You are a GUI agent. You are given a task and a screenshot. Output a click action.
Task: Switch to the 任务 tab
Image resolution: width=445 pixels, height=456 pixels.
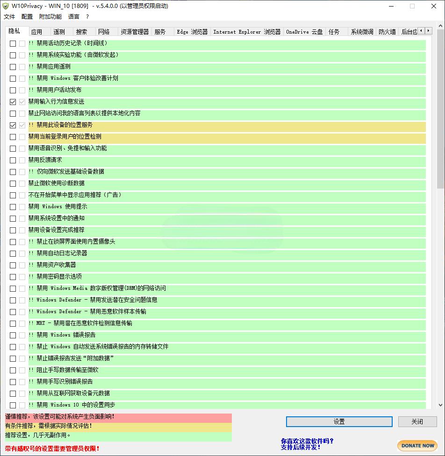tap(337, 32)
